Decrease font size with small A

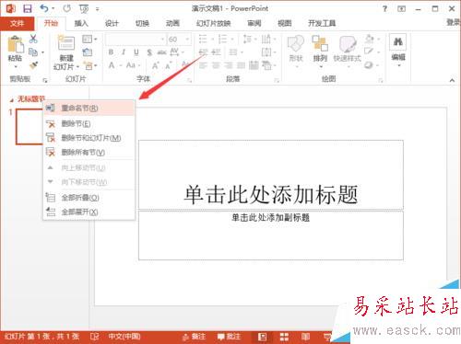click(169, 65)
